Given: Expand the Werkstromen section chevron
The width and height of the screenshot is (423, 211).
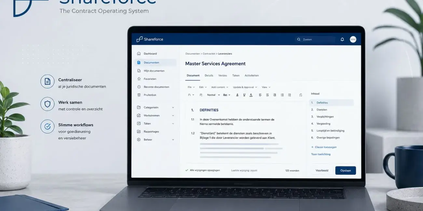Looking at the screenshot, I should (x=173, y=116).
